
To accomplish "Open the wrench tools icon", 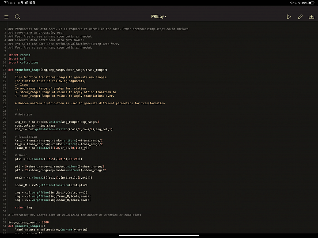I will pyautogui.click(x=300, y=17).
